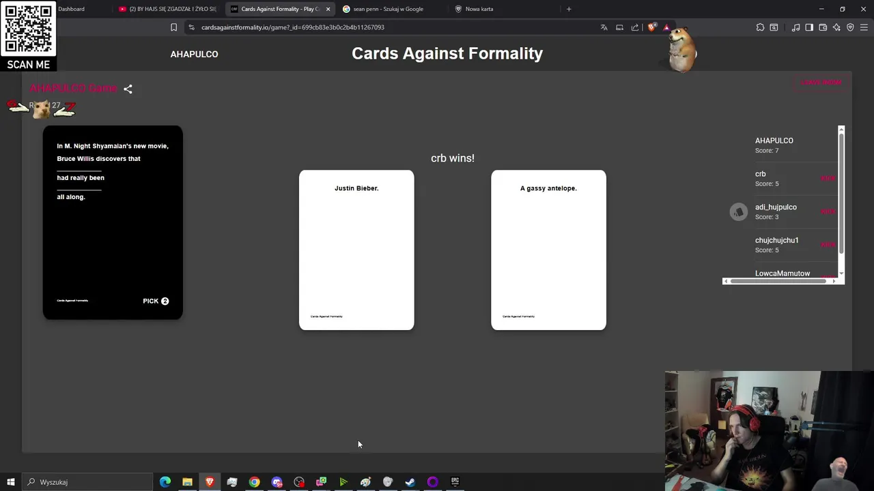Click the player list vertical scrollbar
Viewport: 874px width, 491px height.
[x=841, y=194]
